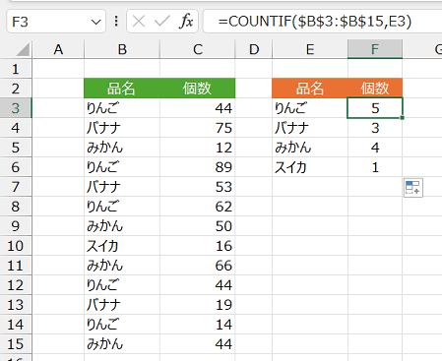Select column B header

coord(122,49)
